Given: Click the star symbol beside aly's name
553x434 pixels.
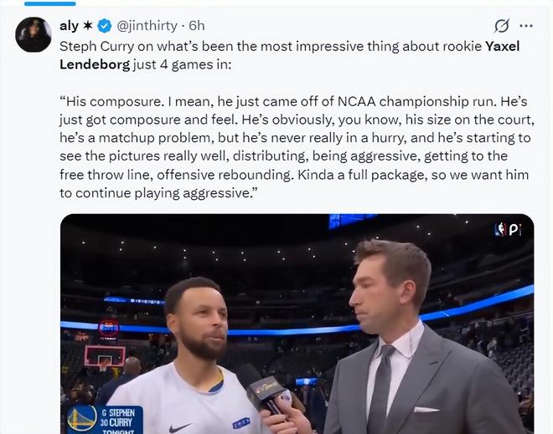Looking at the screenshot, I should [88, 26].
